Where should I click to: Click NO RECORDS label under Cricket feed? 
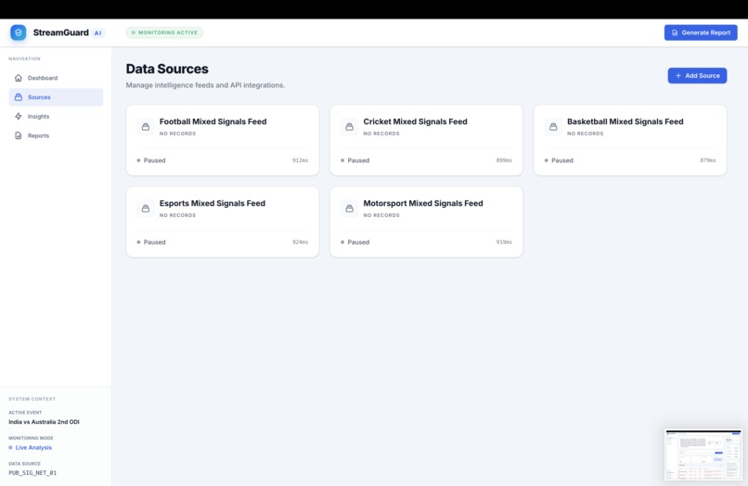[381, 134]
